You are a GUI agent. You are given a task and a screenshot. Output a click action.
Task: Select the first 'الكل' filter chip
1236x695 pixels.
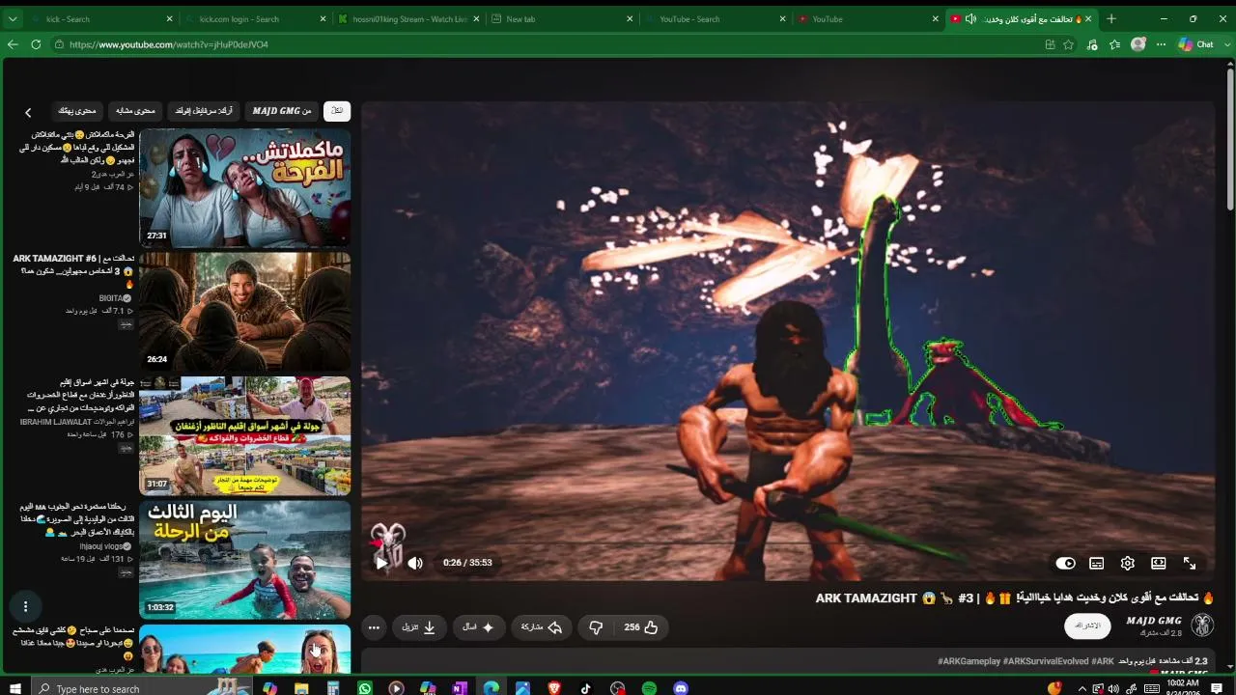337,111
